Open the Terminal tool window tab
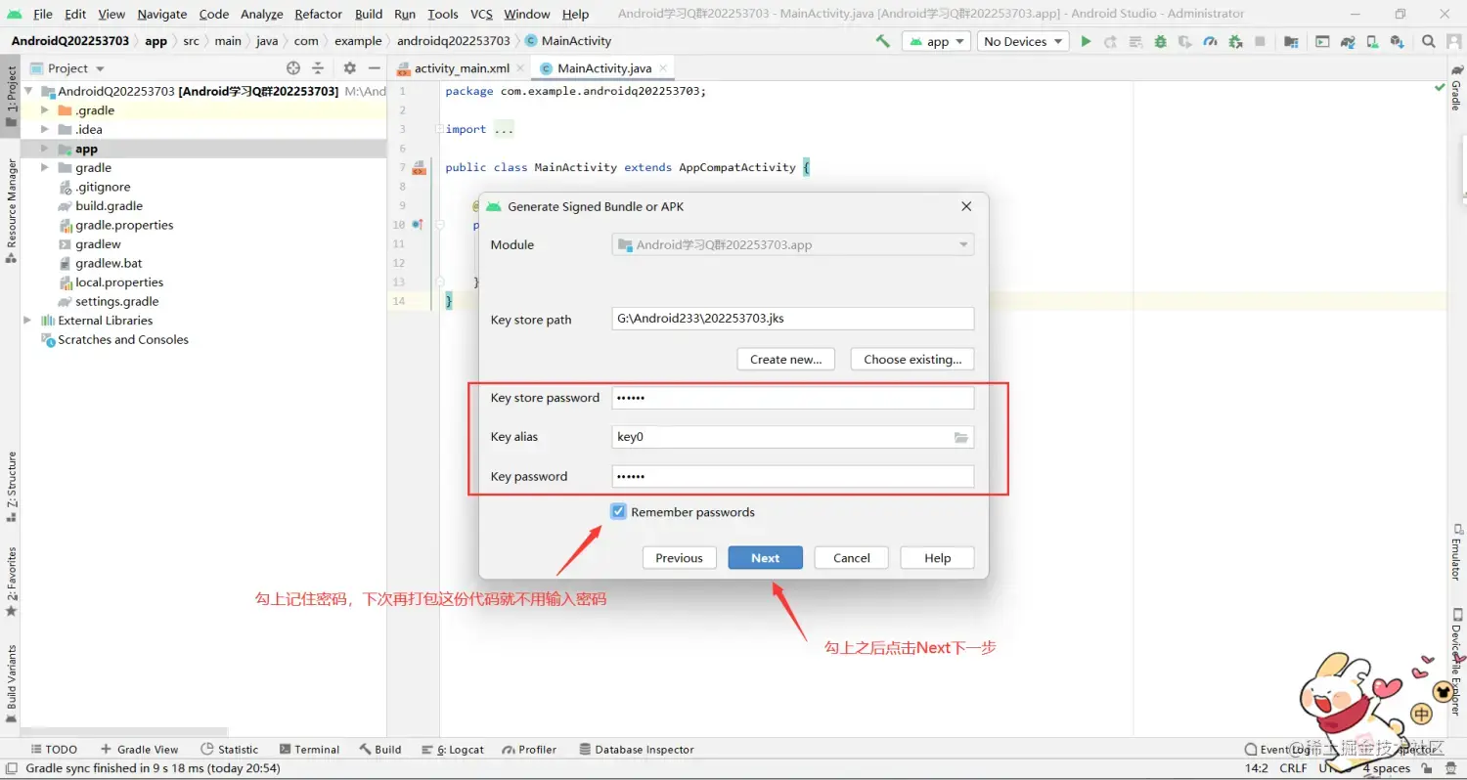This screenshot has width=1467, height=780. click(309, 750)
